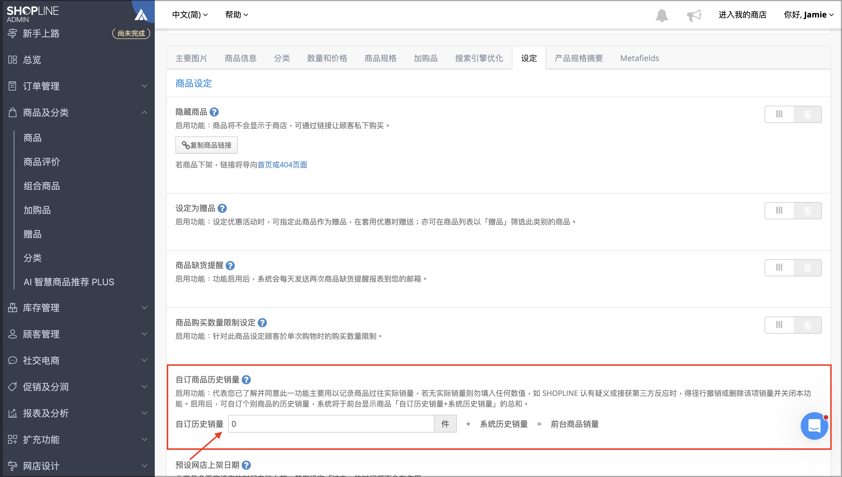Switch to the 商品规格 tab
This screenshot has width=842, height=477.
(x=380, y=58)
